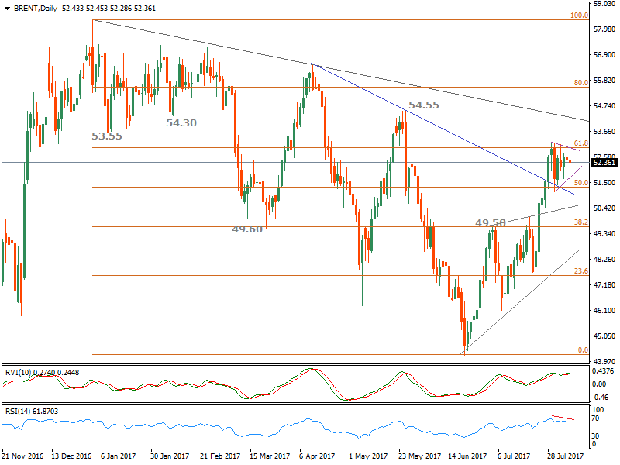Click the 15 Mar 2017 date label

(270, 456)
